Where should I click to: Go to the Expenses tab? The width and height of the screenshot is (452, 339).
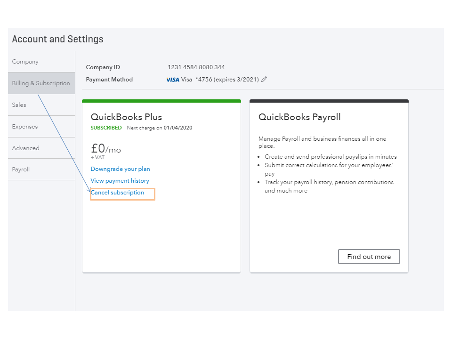(x=25, y=127)
